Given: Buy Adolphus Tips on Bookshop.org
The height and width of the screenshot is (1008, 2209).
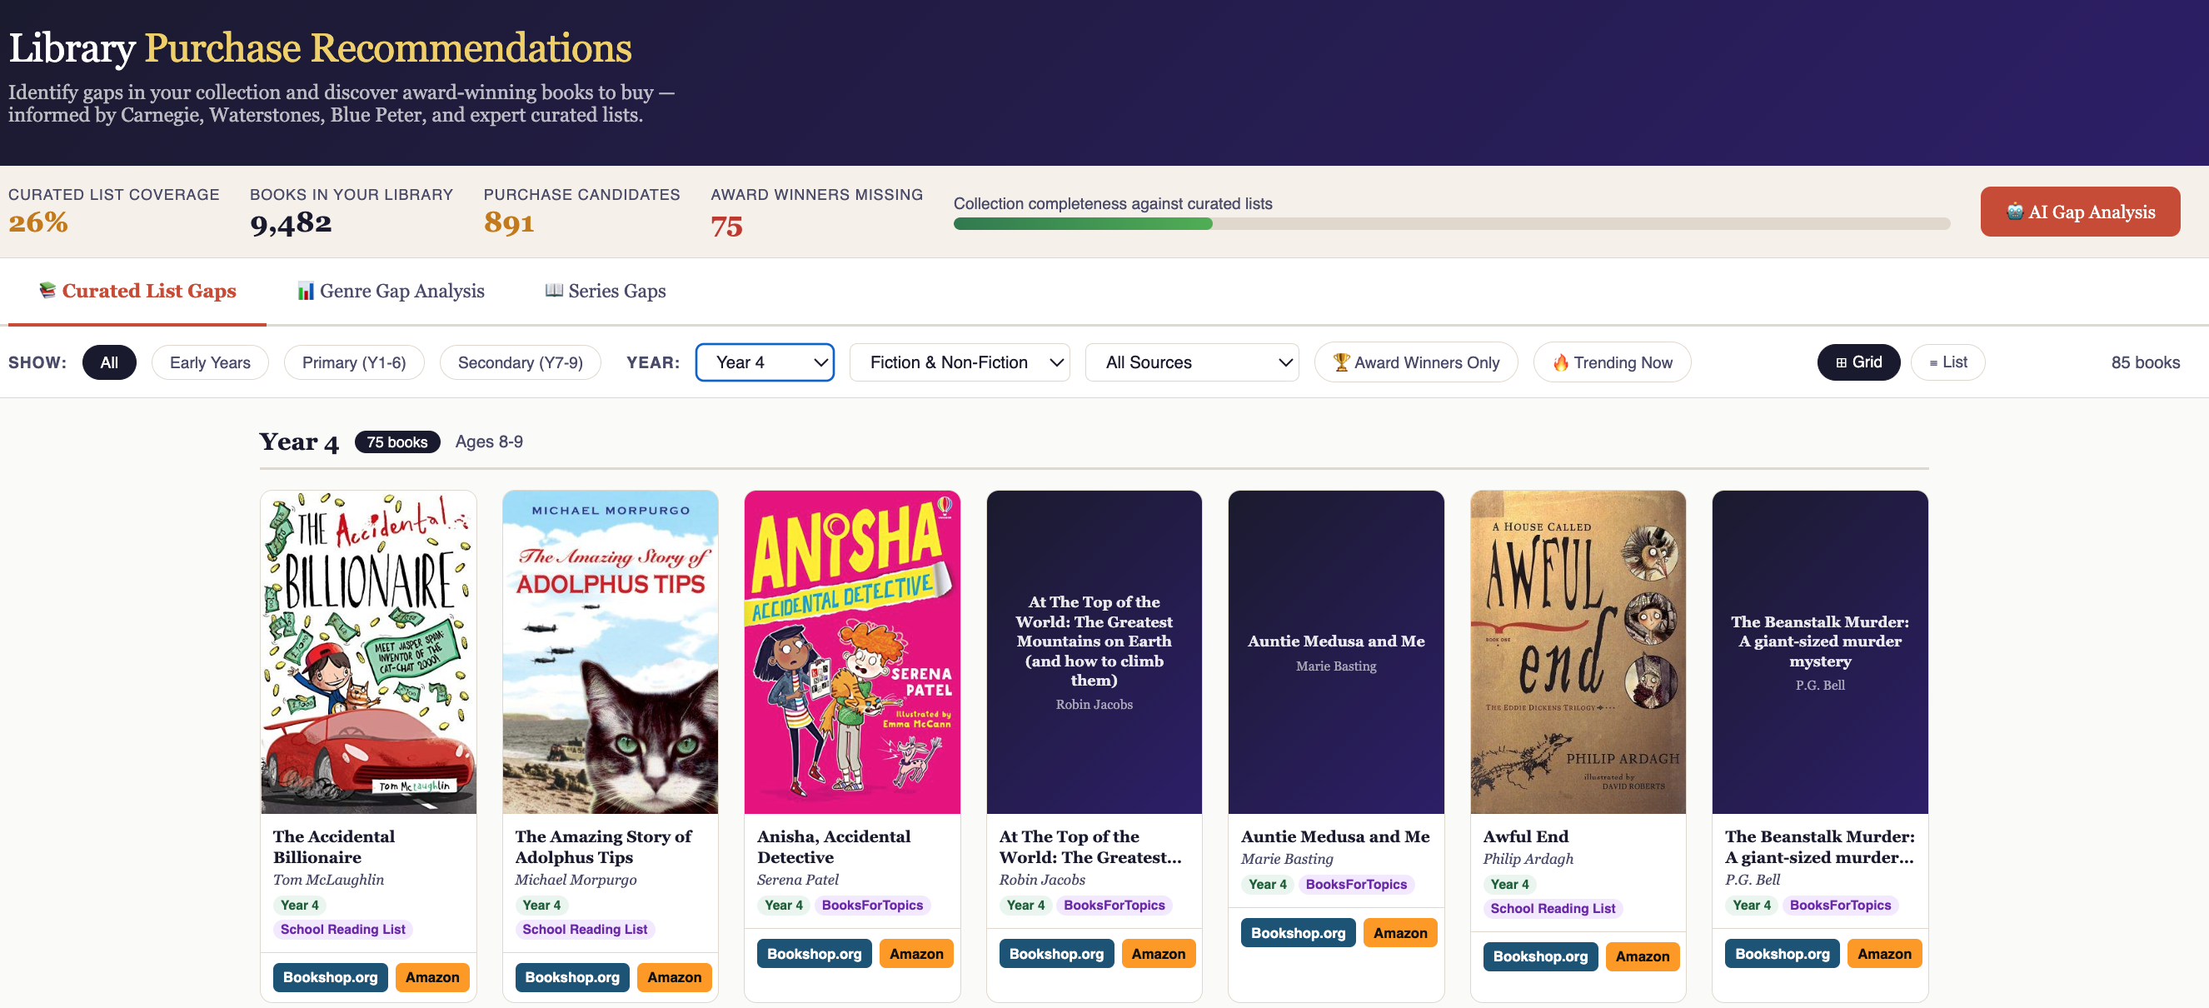Looking at the screenshot, I should (572, 977).
